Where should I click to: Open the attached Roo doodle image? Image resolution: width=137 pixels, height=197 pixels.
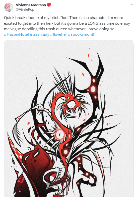pyautogui.click(x=69, y=119)
